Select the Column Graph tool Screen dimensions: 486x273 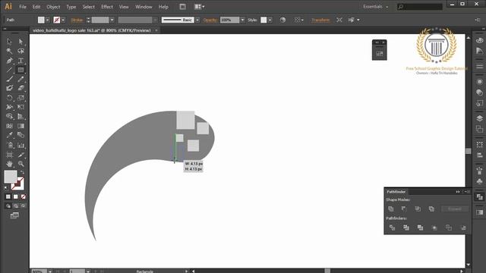pos(21,145)
